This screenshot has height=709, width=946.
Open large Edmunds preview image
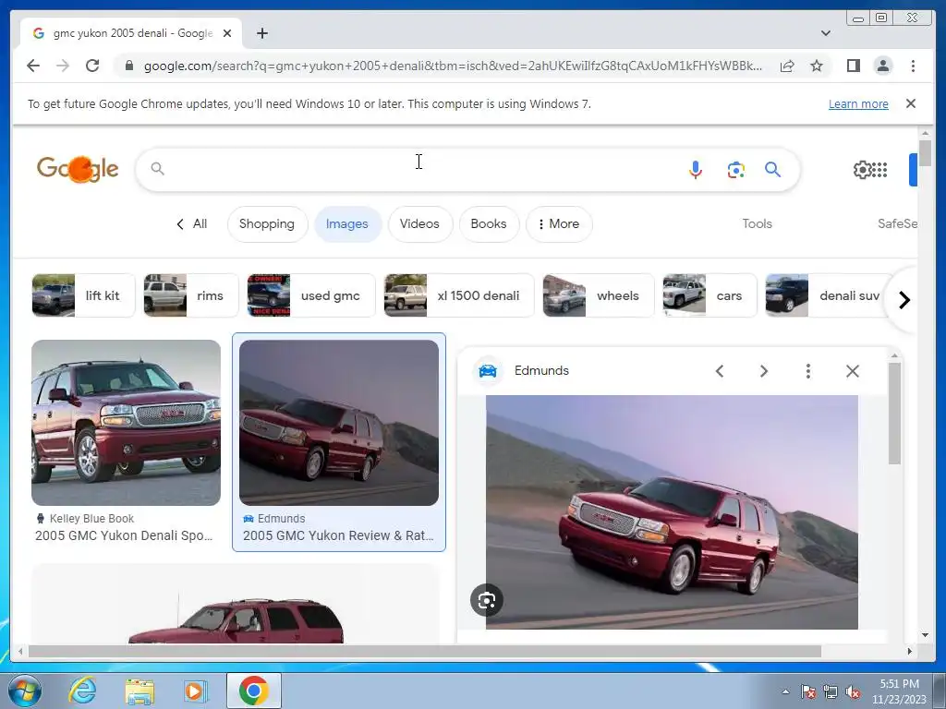[x=673, y=511]
